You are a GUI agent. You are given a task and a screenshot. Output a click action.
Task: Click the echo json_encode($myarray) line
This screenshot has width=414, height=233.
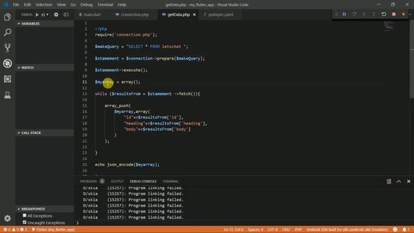pyautogui.click(x=127, y=164)
